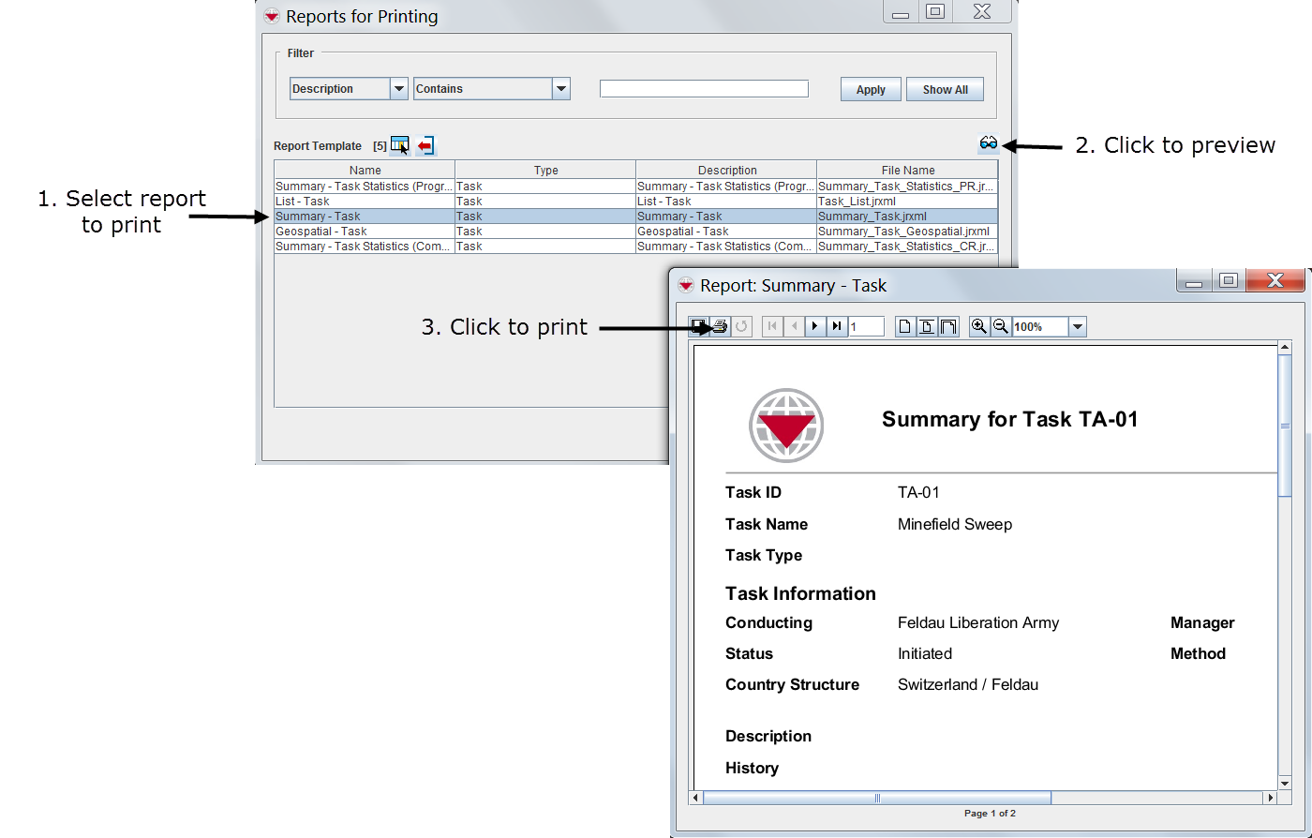Viewport: 1312px width, 838px height.
Task: Expand the 100% zoom level dropdown
Action: tap(1077, 327)
